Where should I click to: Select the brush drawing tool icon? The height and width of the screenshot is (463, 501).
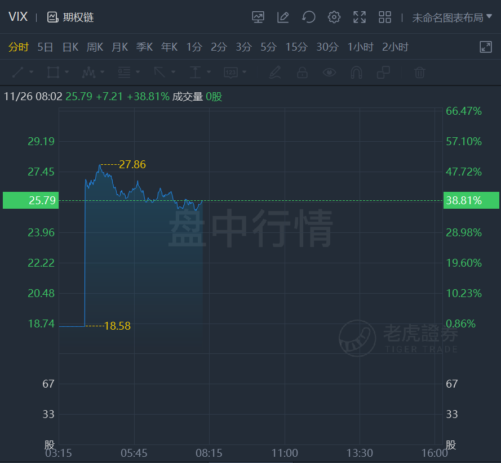point(274,73)
